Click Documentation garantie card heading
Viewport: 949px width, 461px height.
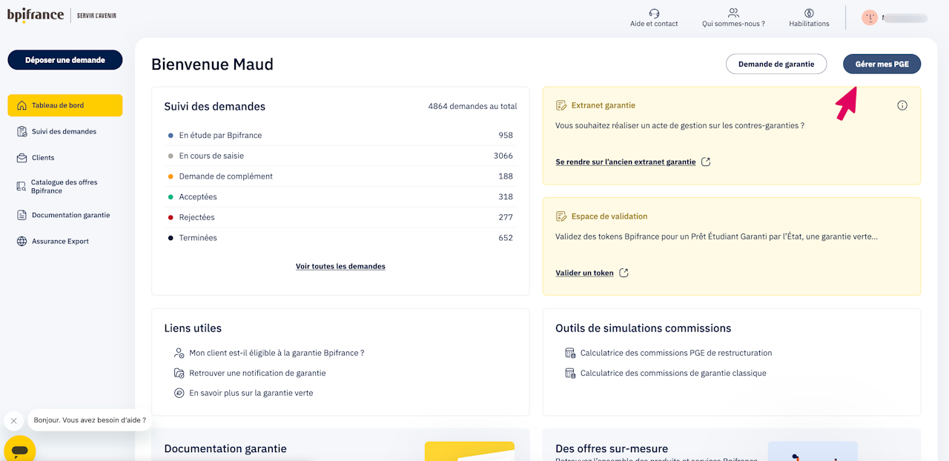click(225, 448)
